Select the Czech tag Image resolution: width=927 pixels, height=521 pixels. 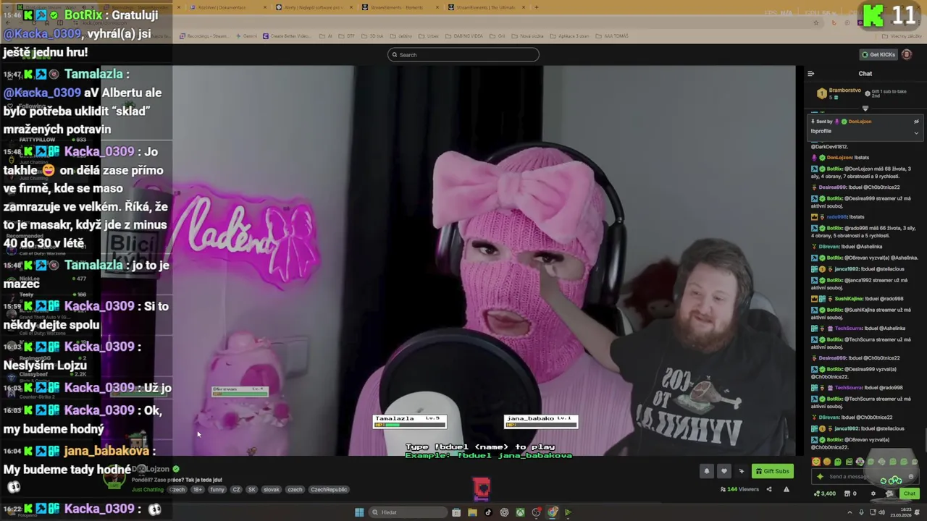[x=177, y=490]
